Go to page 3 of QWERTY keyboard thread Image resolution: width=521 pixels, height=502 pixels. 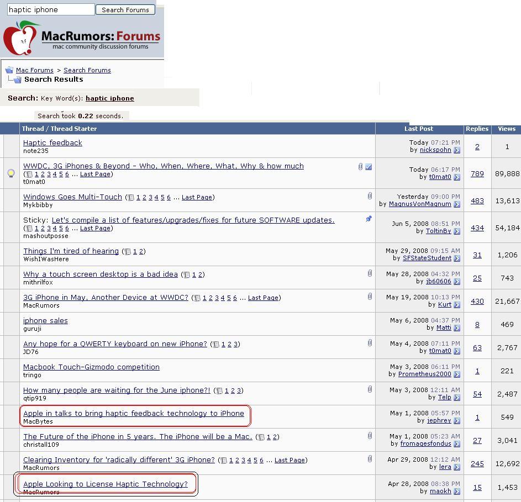tap(235, 344)
